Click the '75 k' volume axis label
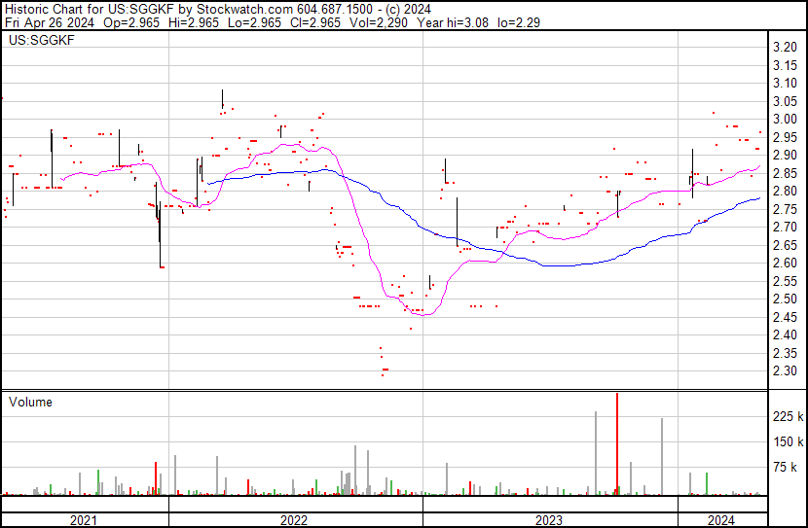The height and width of the screenshot is (528, 808). pos(786,467)
